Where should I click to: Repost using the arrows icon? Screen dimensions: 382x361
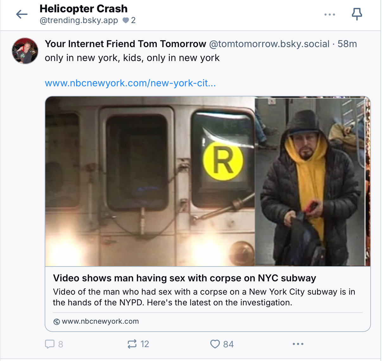point(132,344)
